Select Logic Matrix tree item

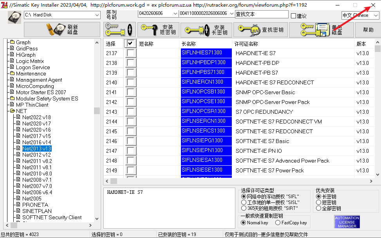tap(30, 61)
